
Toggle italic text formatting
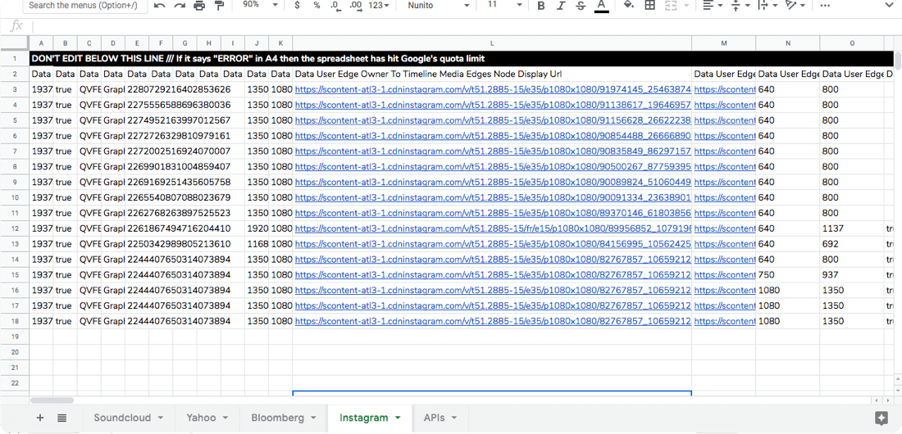(561, 6)
